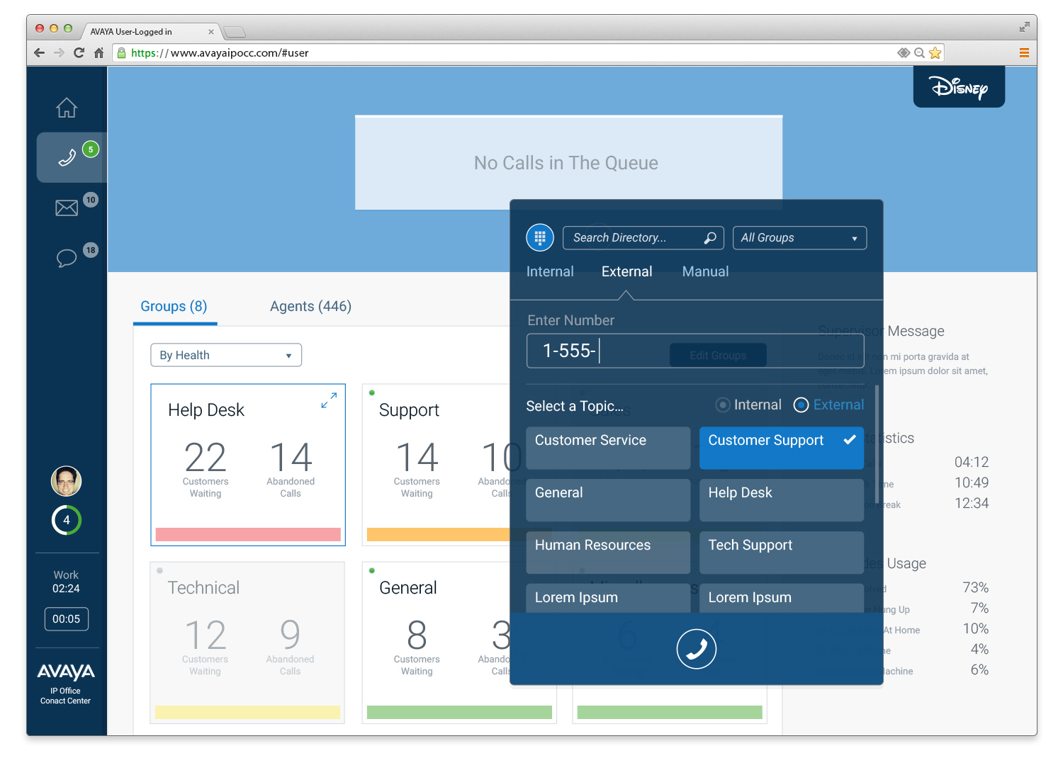Click the browser back arrow
1063x758 pixels.
(x=39, y=52)
